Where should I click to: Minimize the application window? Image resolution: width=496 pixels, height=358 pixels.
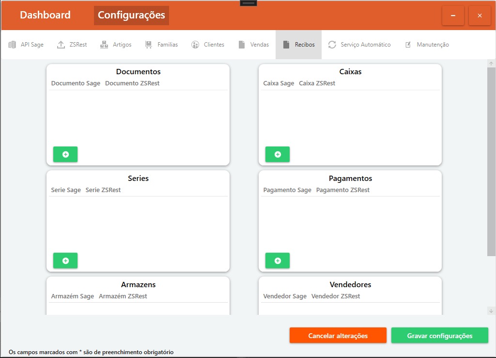(x=453, y=16)
